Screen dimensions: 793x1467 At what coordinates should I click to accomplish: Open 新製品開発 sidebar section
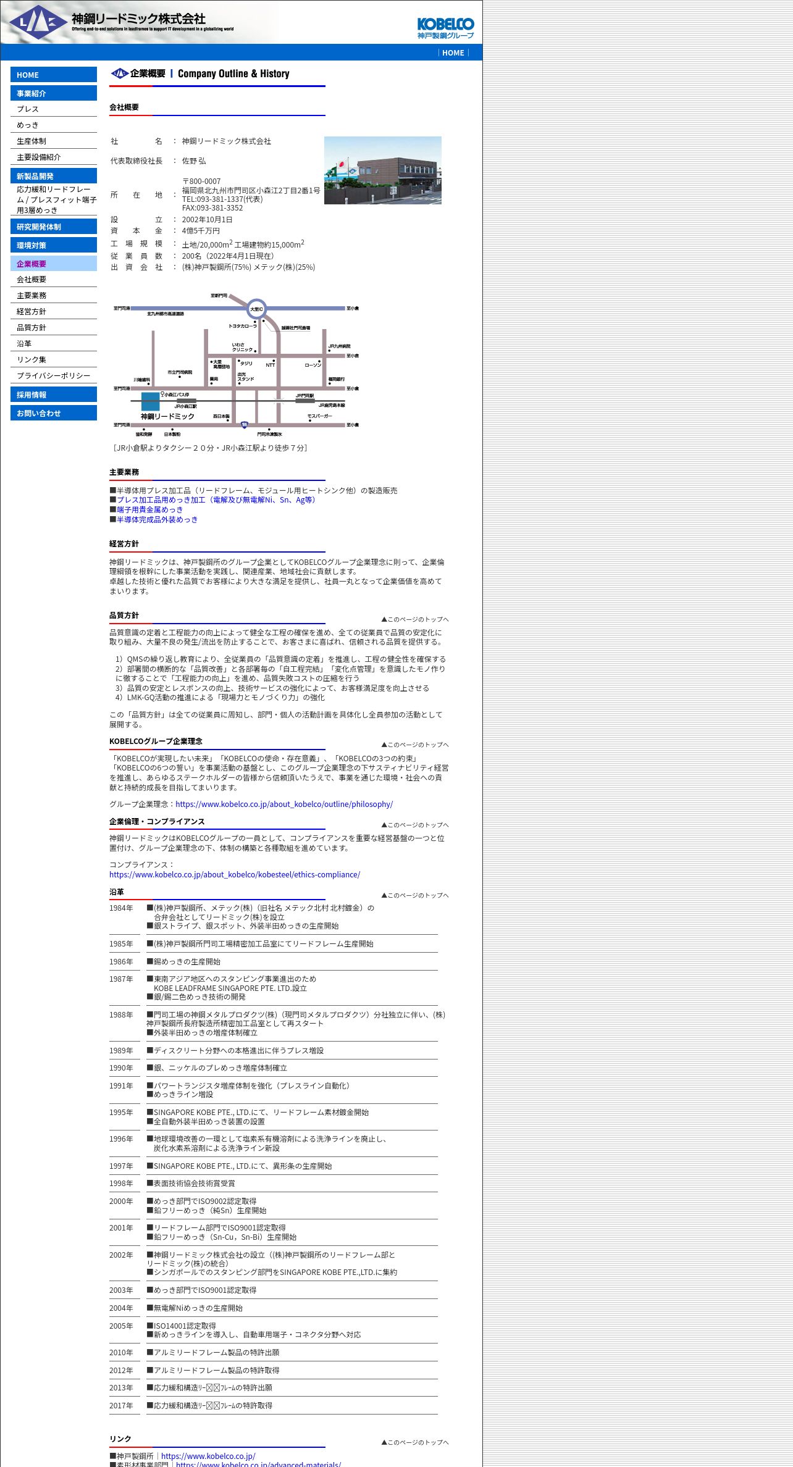click(54, 176)
